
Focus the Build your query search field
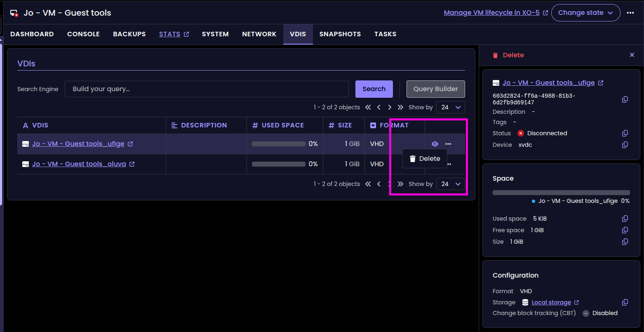coord(206,89)
